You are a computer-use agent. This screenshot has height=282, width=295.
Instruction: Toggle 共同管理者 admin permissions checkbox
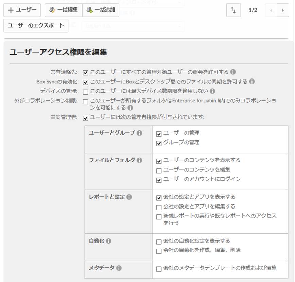click(x=85, y=118)
